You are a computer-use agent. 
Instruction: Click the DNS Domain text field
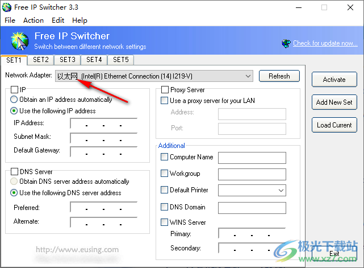(x=252, y=208)
